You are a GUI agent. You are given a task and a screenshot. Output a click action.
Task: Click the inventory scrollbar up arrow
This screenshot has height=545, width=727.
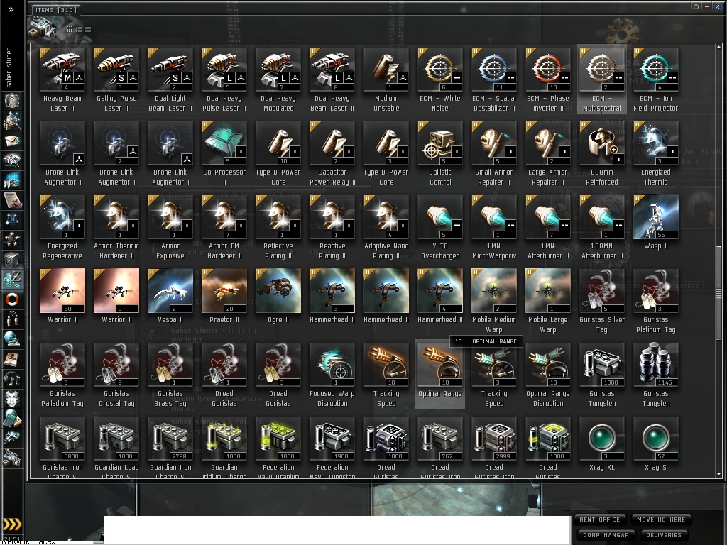(x=718, y=47)
